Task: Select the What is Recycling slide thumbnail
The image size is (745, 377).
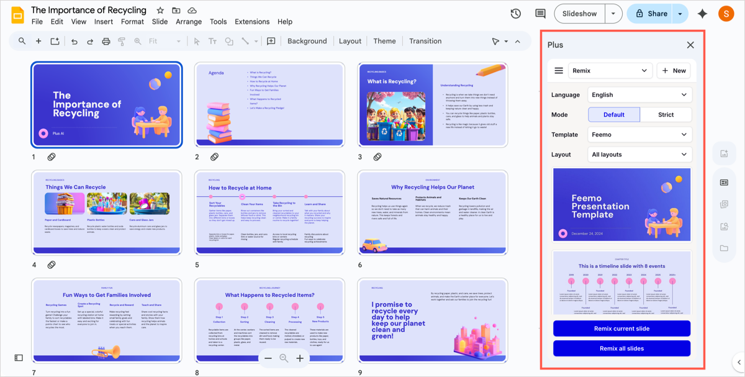Action: [x=432, y=104]
